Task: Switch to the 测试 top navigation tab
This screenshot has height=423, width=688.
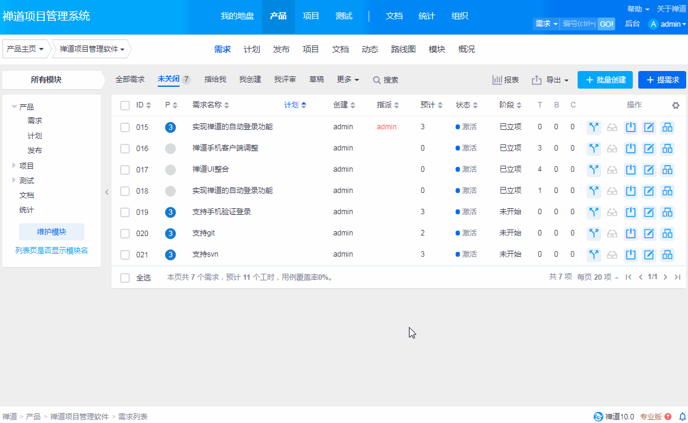Action: (x=344, y=16)
